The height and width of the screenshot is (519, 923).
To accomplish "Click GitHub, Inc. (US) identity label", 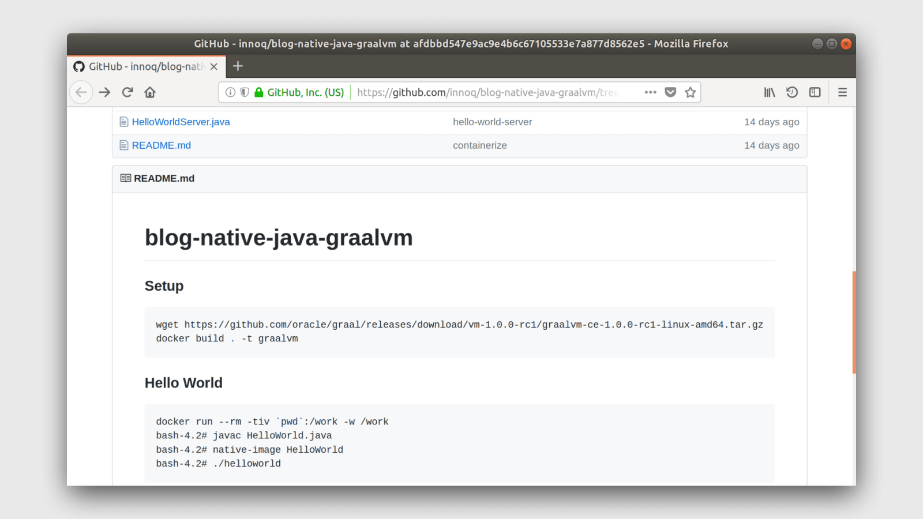I will 305,92.
